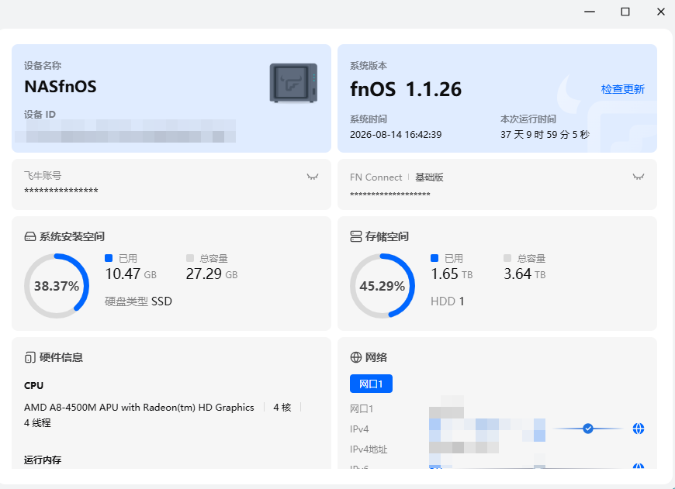Click the 基础版 plan label
This screenshot has width=675, height=489.
pyautogui.click(x=429, y=177)
